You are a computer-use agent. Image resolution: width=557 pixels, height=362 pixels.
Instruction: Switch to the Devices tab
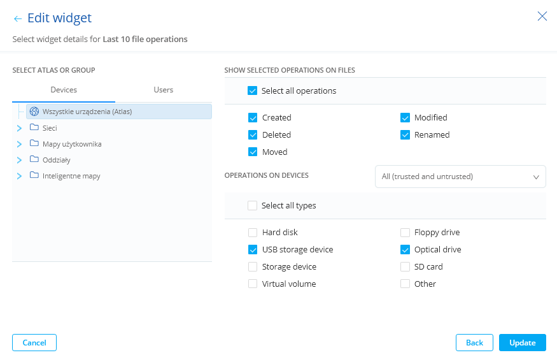coord(64,90)
